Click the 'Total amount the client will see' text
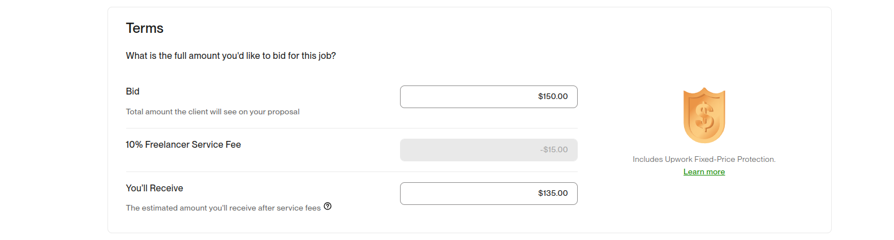 click(213, 112)
